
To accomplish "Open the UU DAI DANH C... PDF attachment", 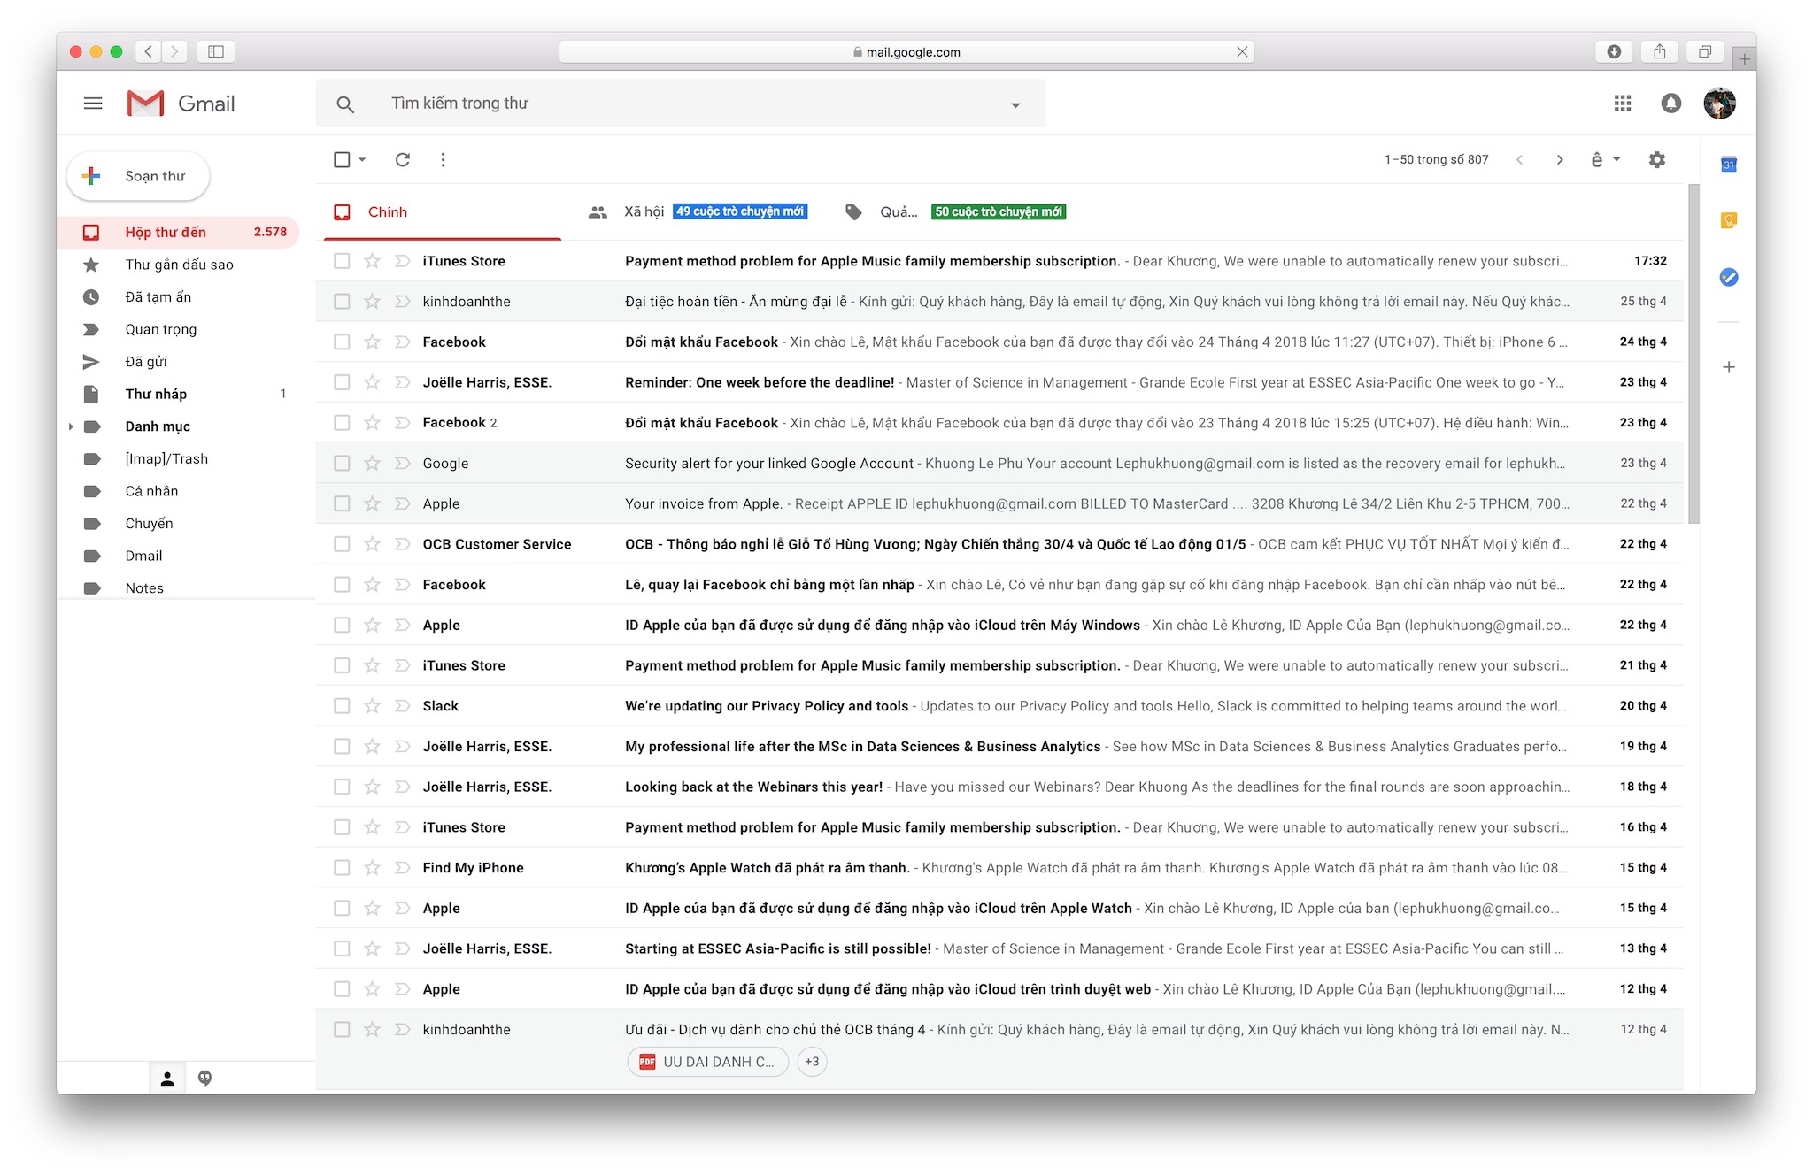I will [x=707, y=1062].
